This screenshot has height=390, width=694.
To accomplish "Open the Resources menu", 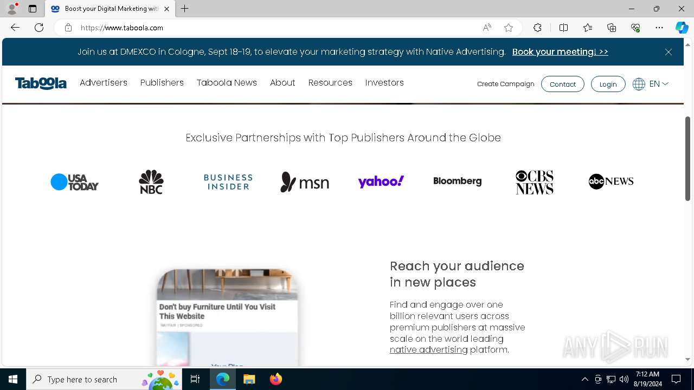I will (x=330, y=83).
